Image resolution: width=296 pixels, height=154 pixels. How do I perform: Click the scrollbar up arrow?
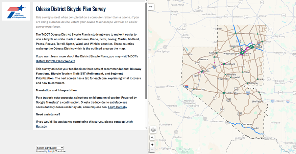(x=146, y=1)
